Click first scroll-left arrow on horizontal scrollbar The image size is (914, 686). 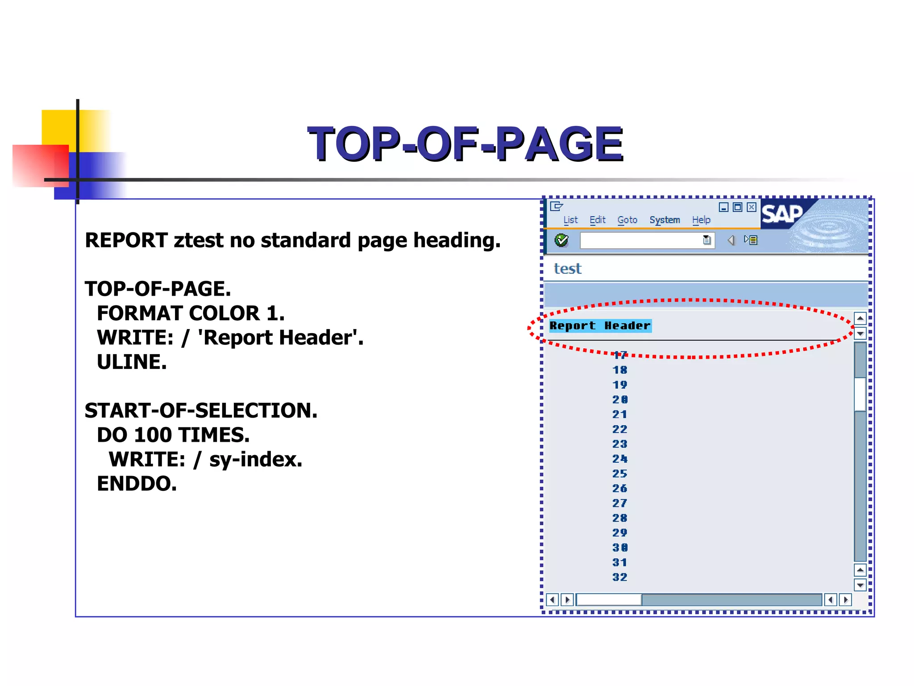(x=553, y=600)
